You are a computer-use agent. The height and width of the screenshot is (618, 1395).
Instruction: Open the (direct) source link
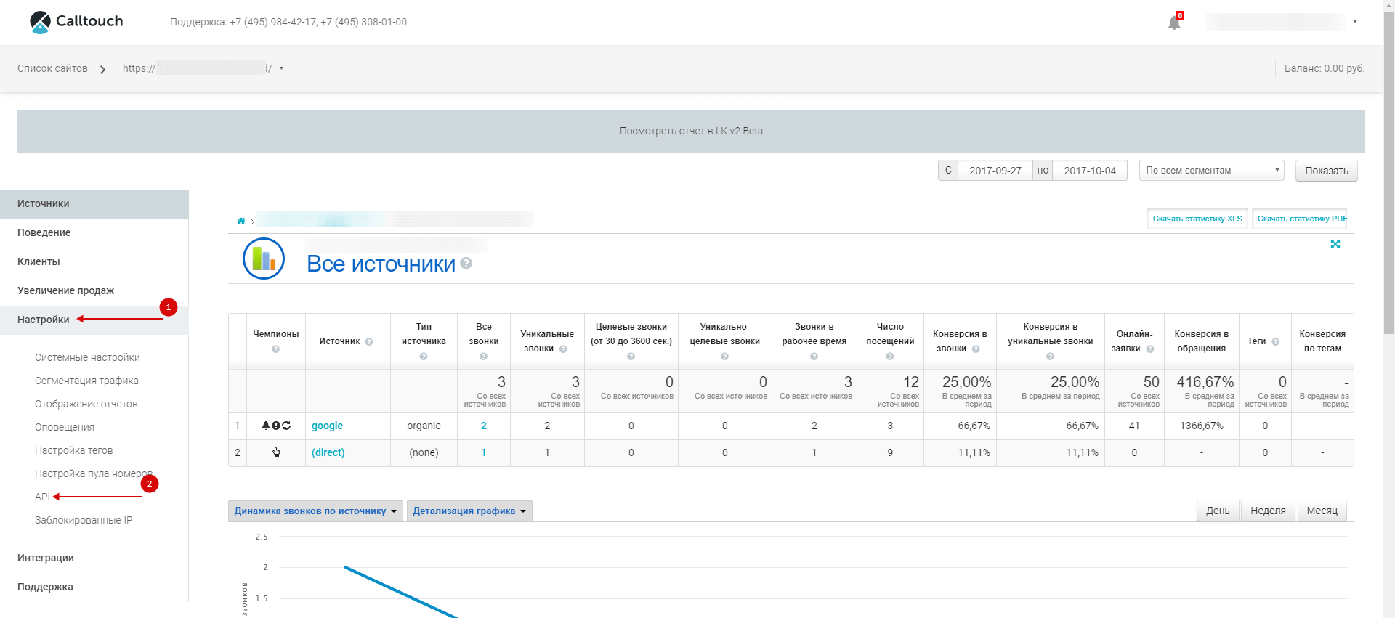click(328, 452)
